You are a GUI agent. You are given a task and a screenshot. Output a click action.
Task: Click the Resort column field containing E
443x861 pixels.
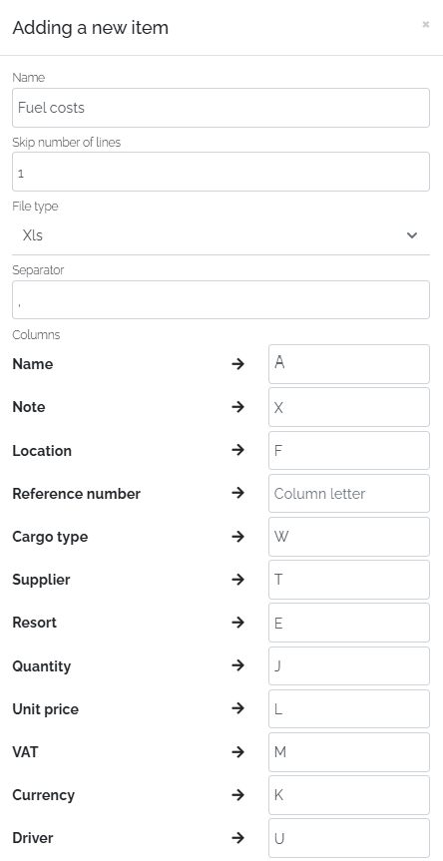[349, 623]
